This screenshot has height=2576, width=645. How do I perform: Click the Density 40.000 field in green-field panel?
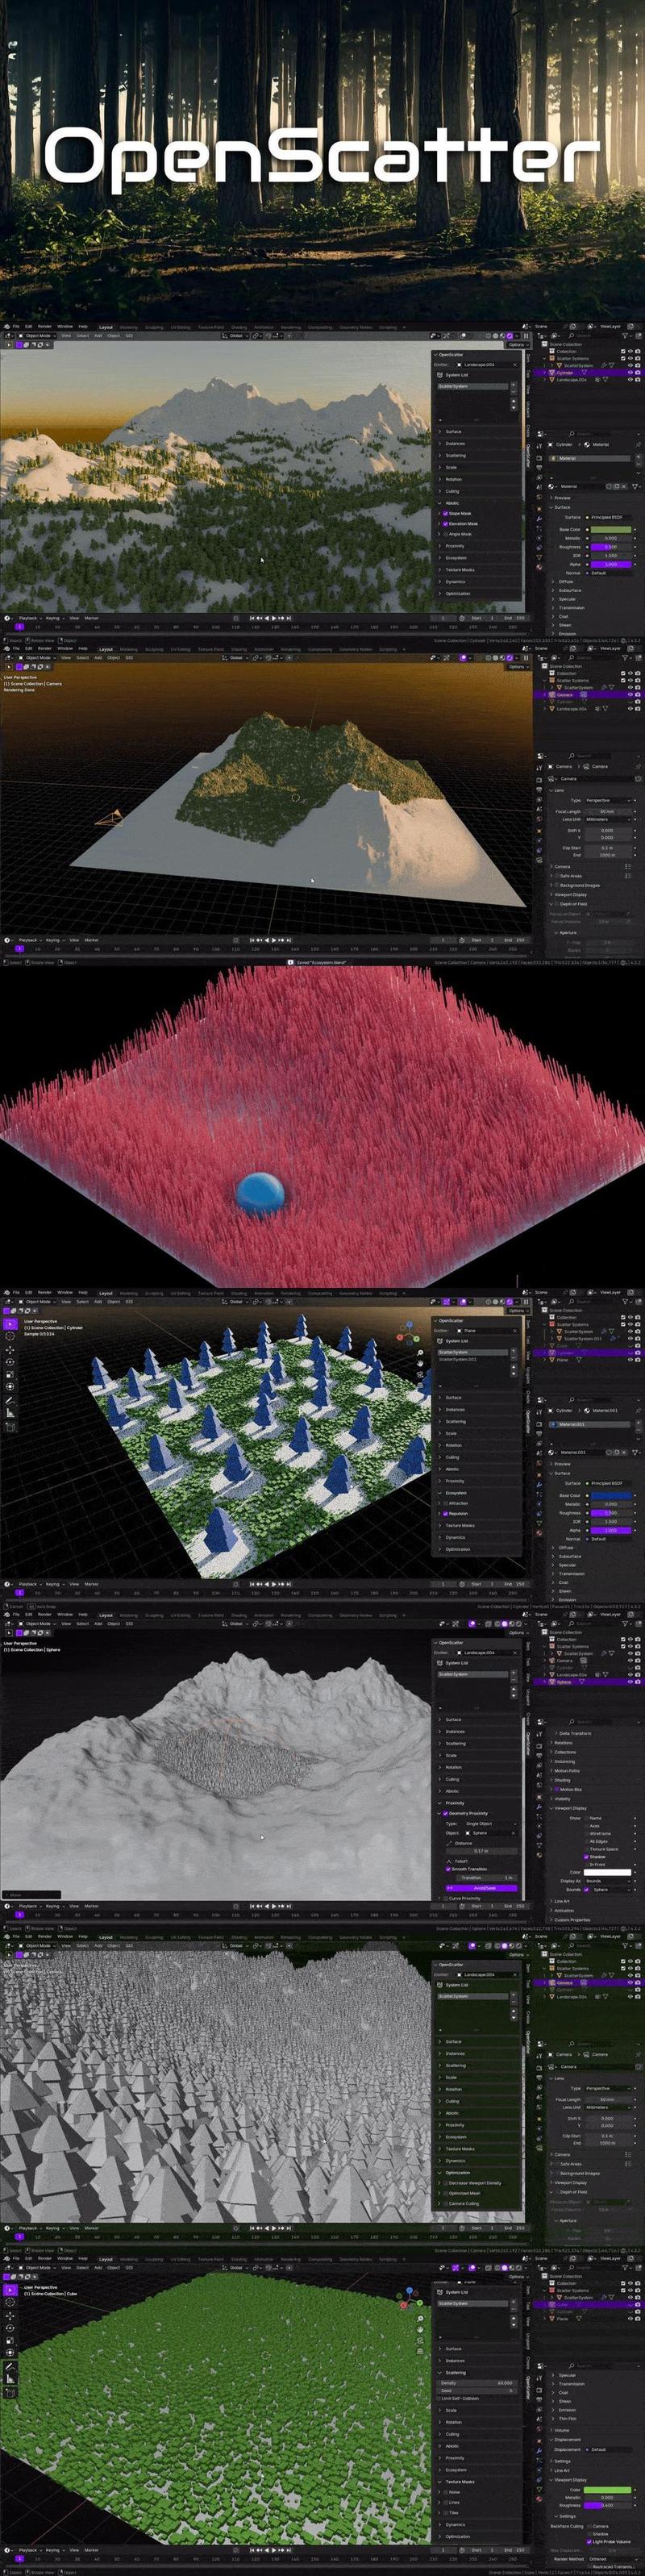point(477,2383)
